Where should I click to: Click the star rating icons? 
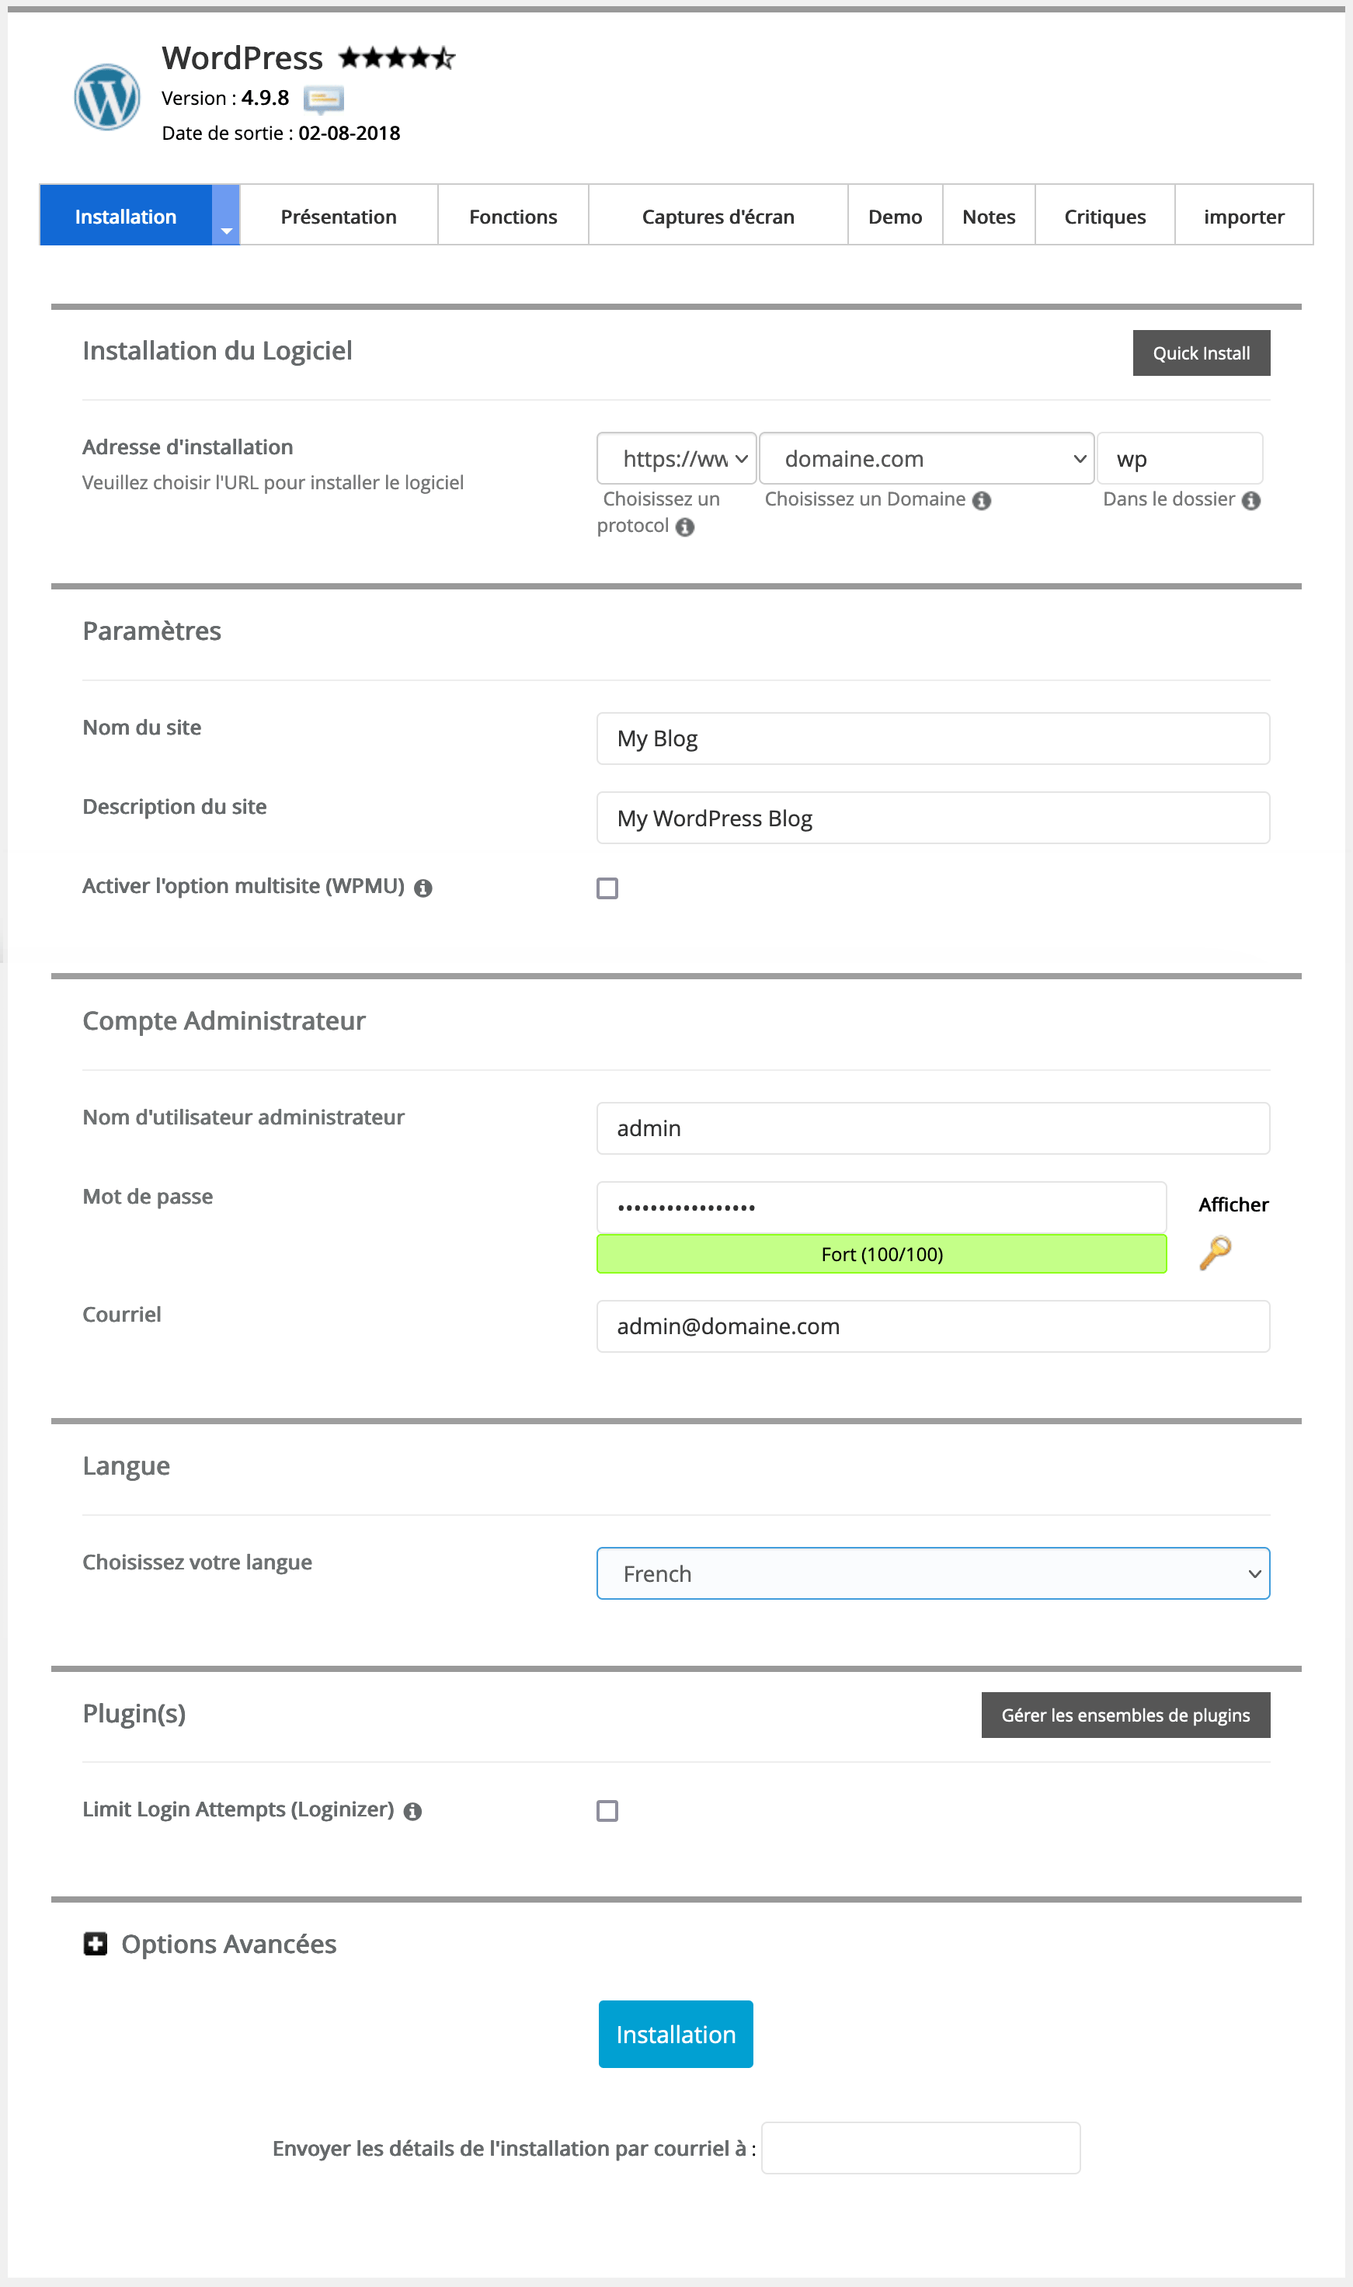coord(397,58)
